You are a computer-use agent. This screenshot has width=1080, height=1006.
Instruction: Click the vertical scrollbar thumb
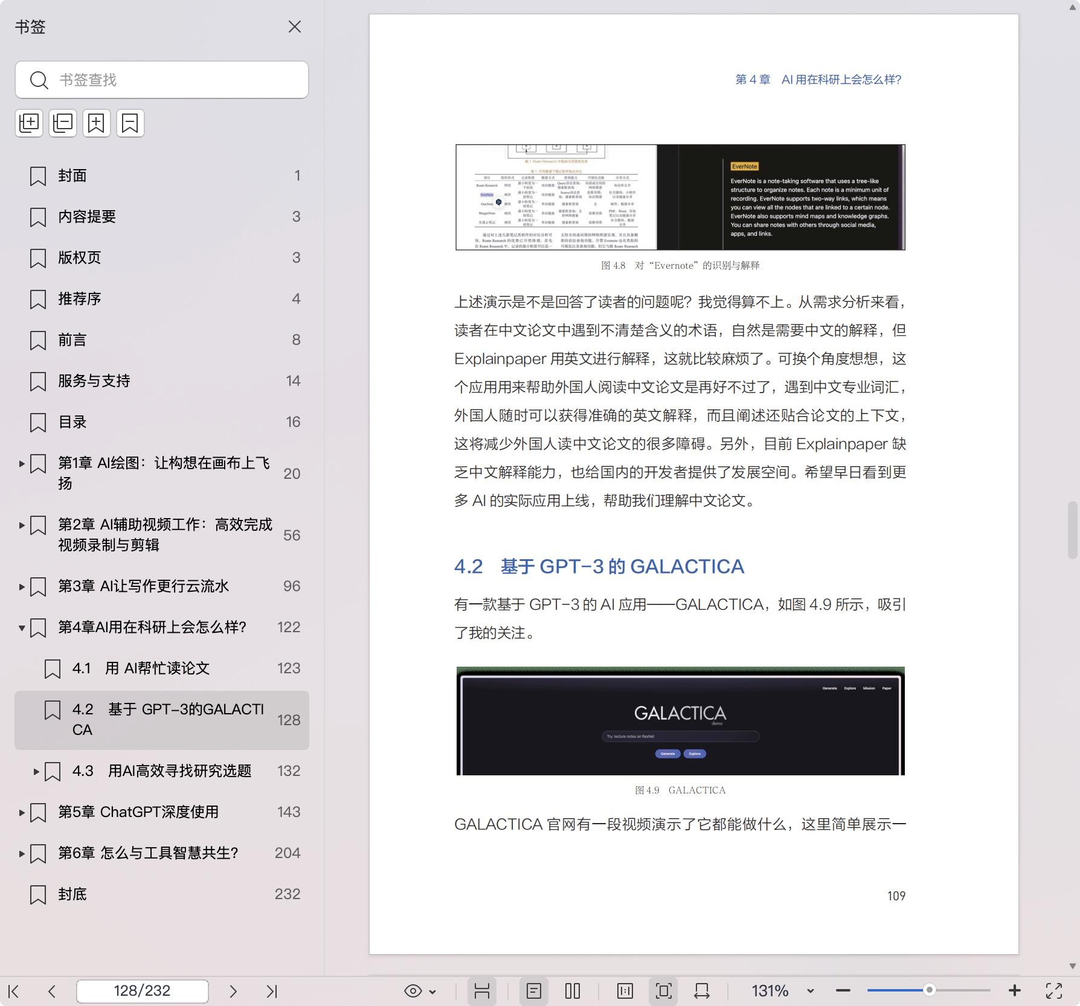[1073, 530]
